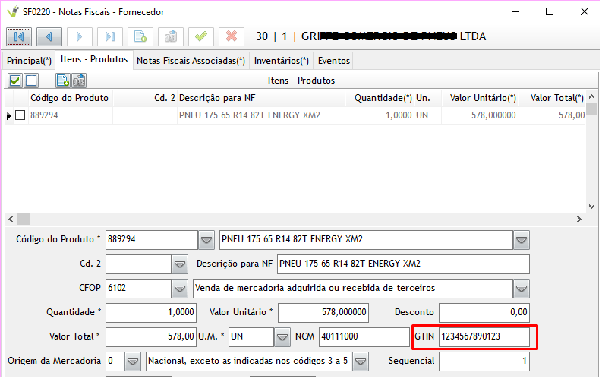Go to the first record
Viewport: 602px width, 379px height.
[19, 36]
